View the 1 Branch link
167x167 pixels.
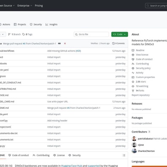(14, 34)
